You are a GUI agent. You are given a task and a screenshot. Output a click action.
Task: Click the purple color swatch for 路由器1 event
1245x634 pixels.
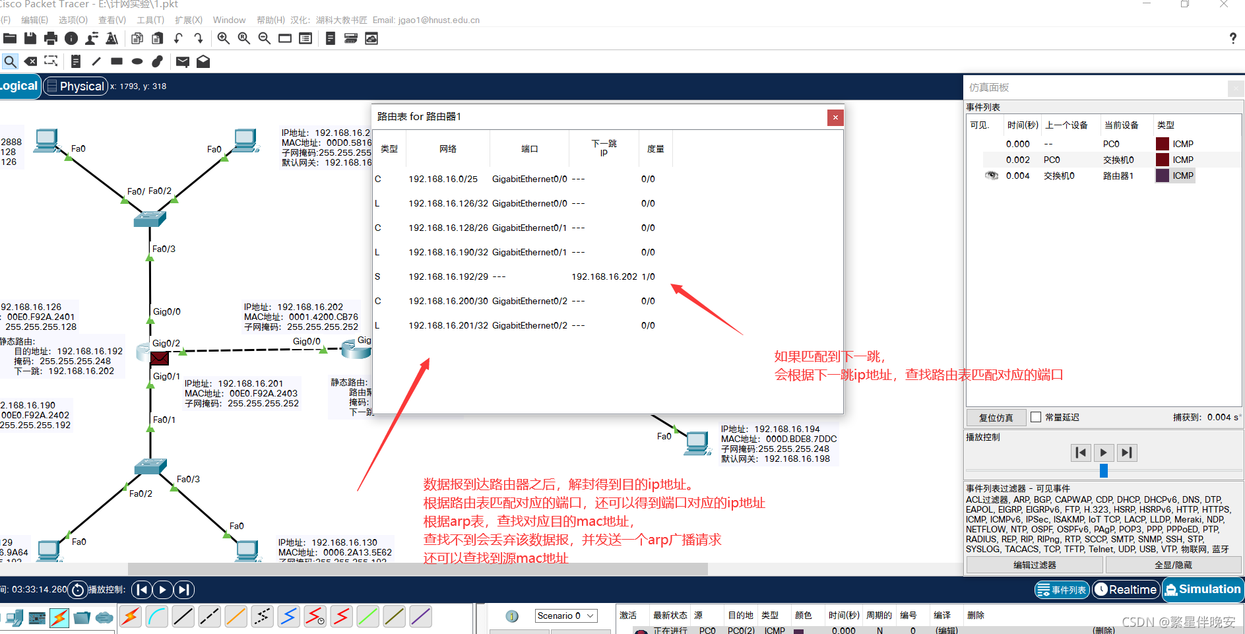click(1163, 175)
